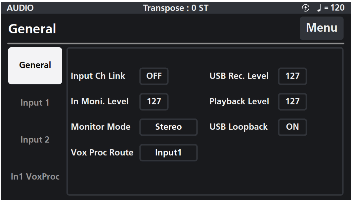The width and height of the screenshot is (353, 202).
Task: Select the General tab in sidebar
Action: (x=35, y=65)
